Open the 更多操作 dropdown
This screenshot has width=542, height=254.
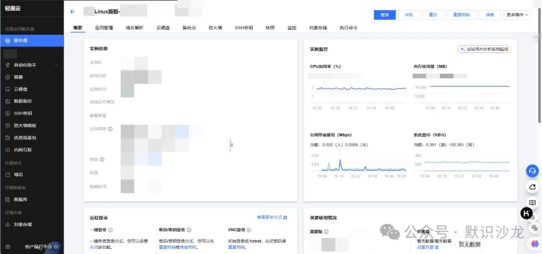(x=517, y=15)
